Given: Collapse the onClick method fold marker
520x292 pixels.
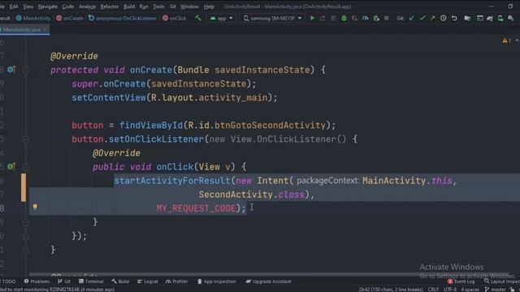Looking at the screenshot, I should [x=26, y=167].
